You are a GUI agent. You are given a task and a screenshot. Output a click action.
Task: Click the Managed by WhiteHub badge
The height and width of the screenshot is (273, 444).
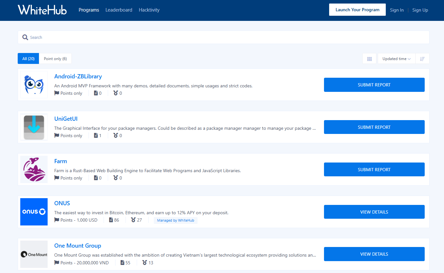(x=176, y=220)
